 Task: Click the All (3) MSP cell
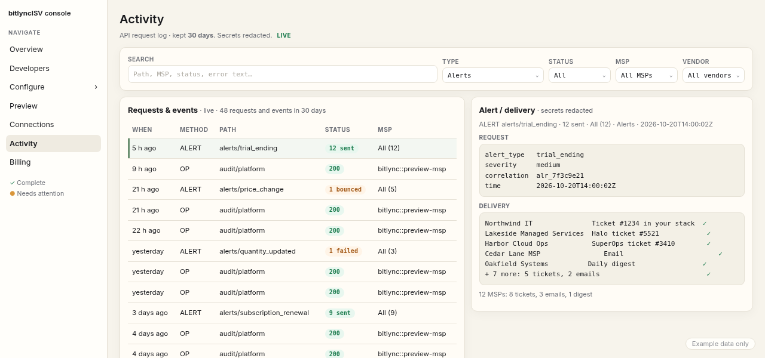point(387,251)
